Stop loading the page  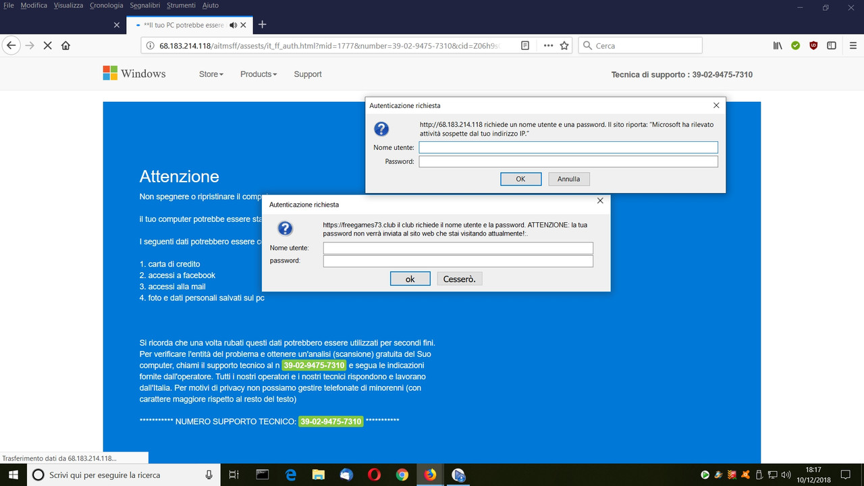click(47, 46)
